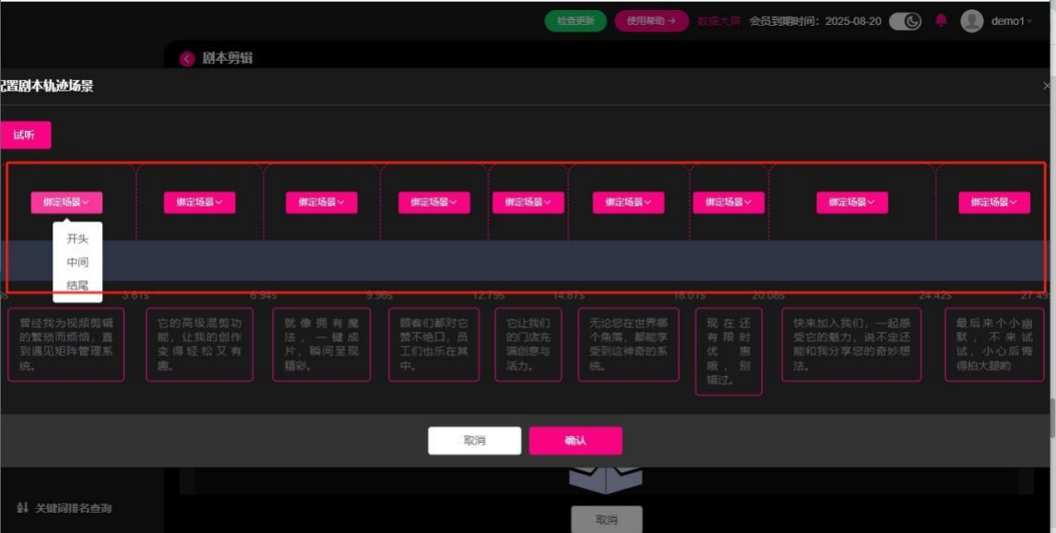Click the pink 确认 confirm button

[x=575, y=441]
